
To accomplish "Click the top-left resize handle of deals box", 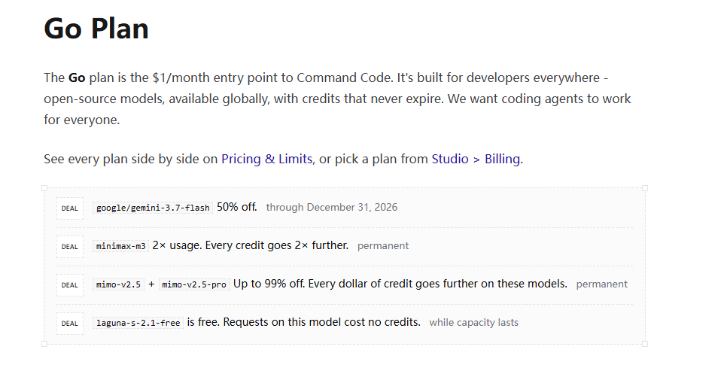I will click(x=44, y=188).
